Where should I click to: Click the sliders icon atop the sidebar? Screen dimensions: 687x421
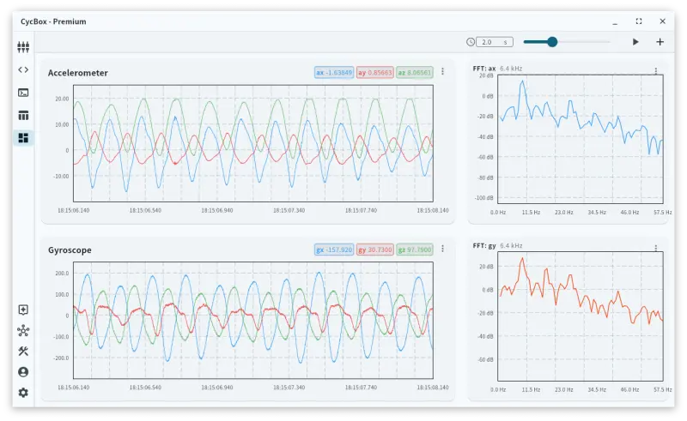pyautogui.click(x=23, y=46)
